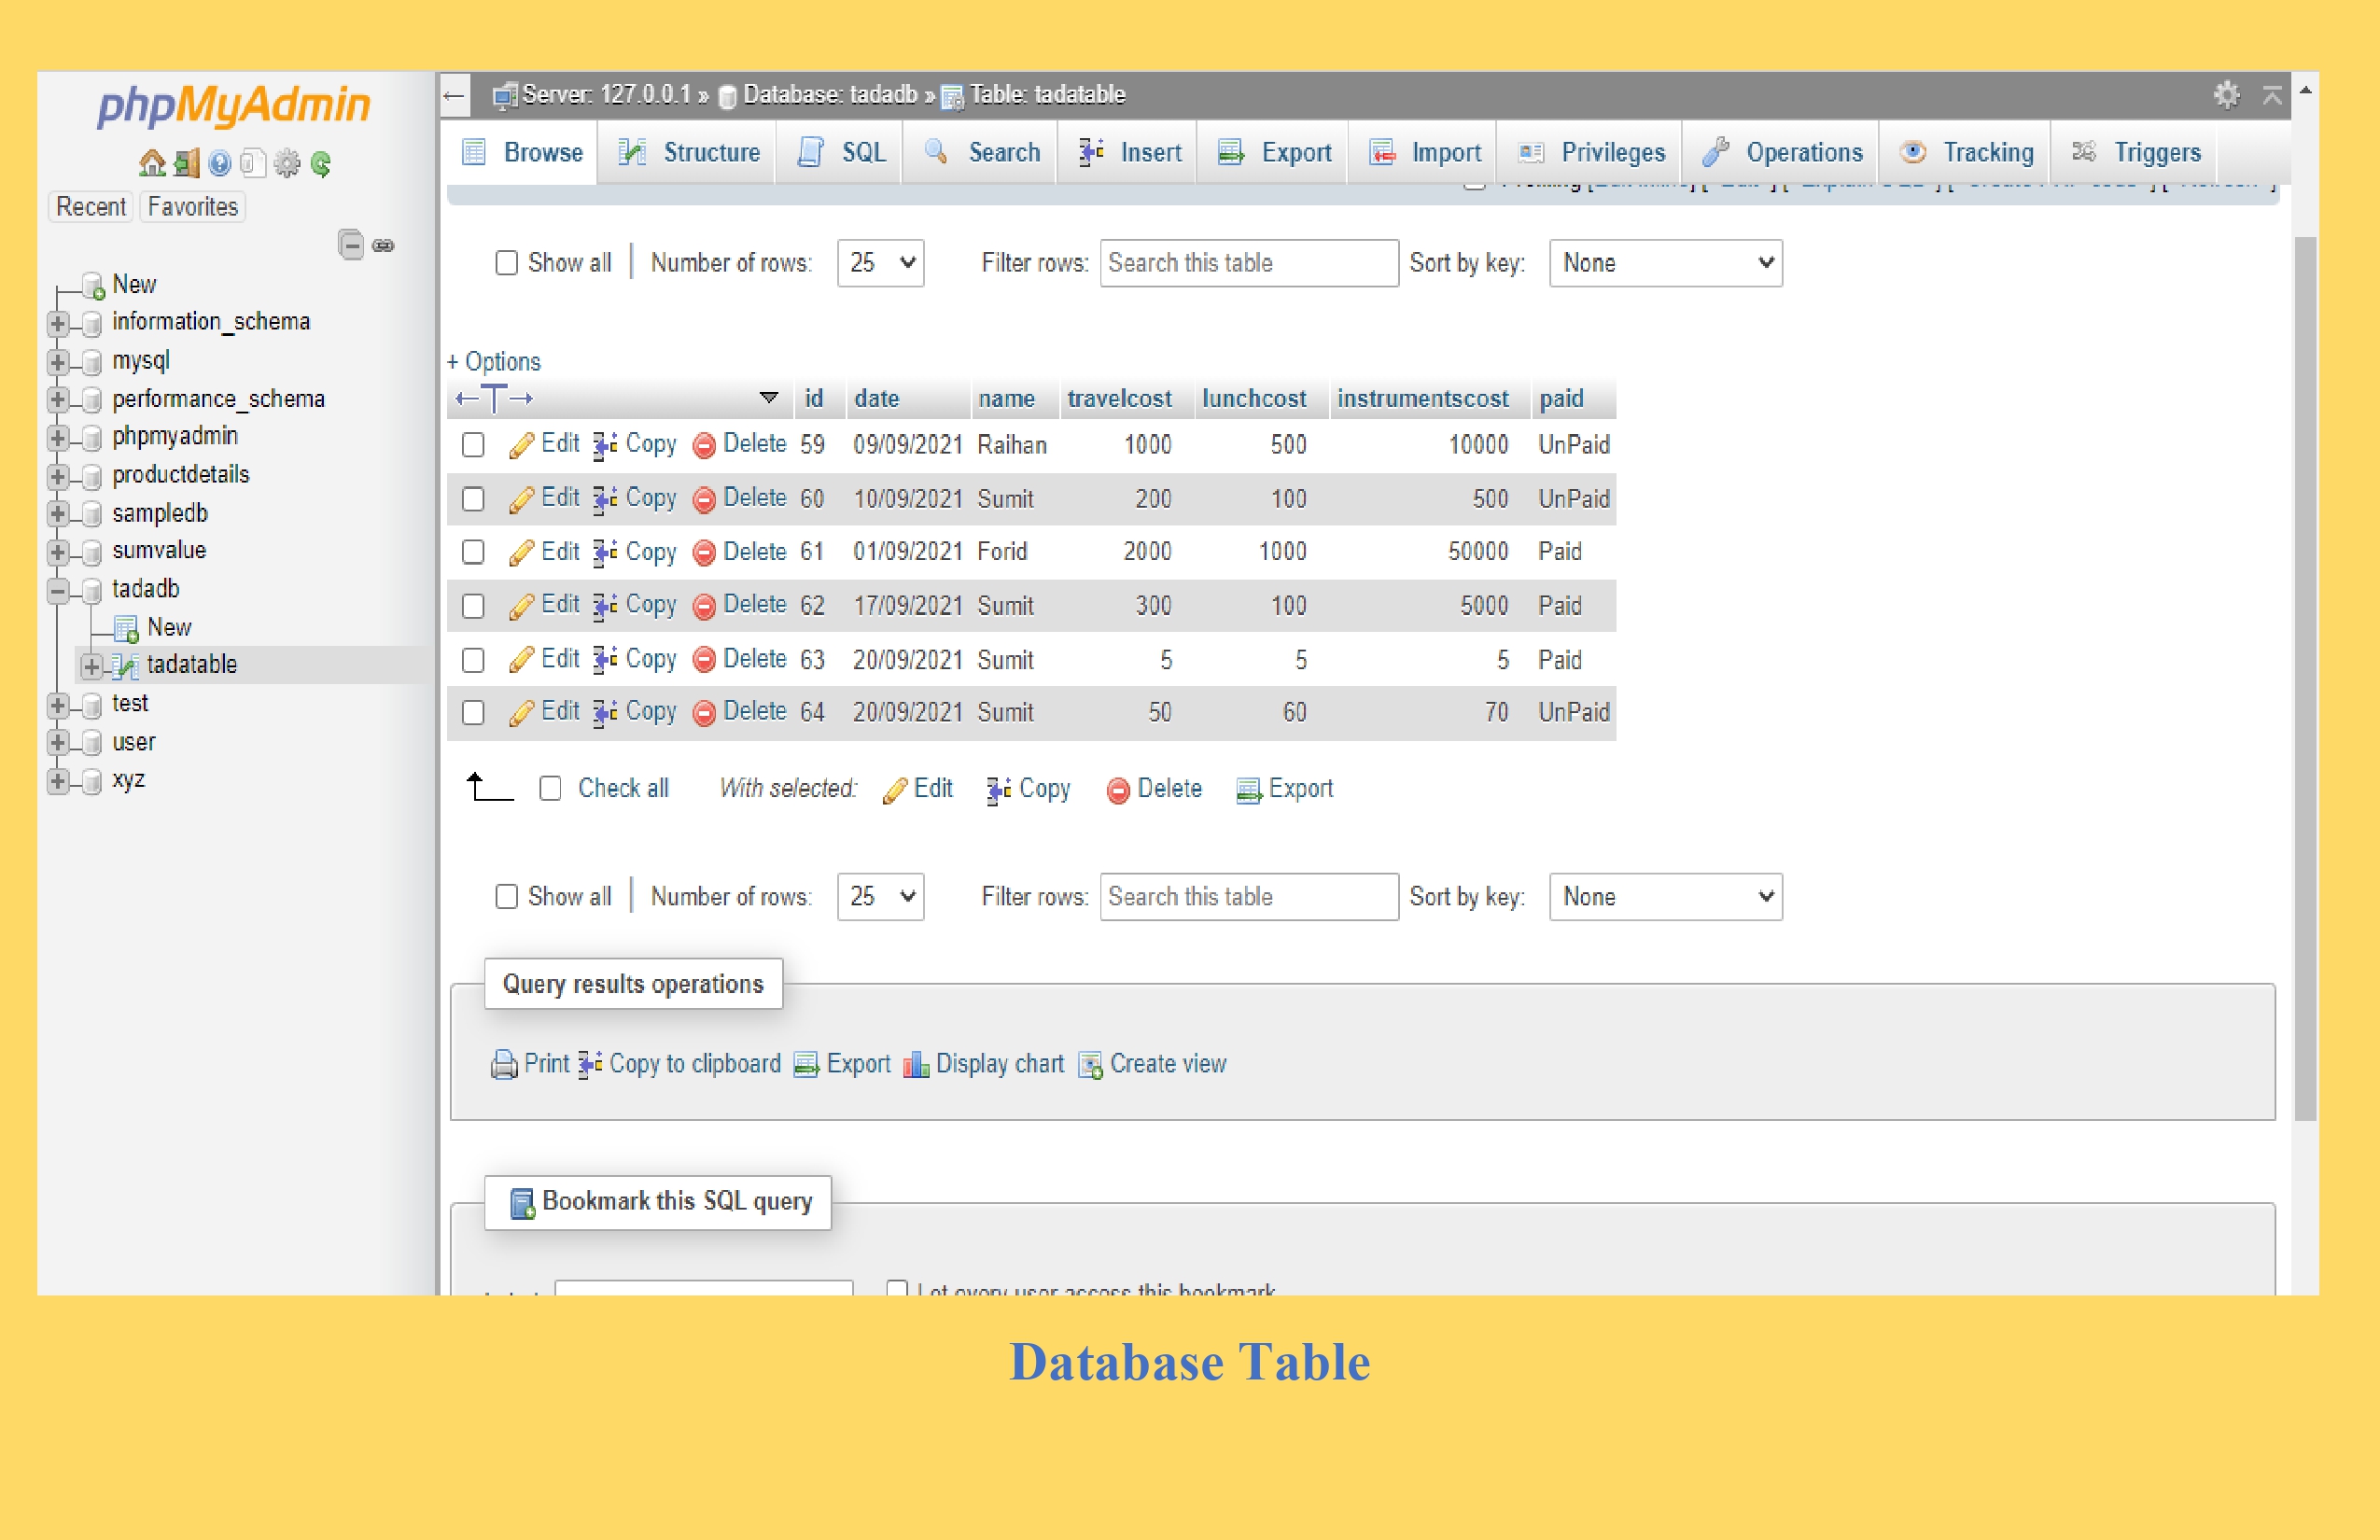
Task: Check the row checkbox for Raihan id 59
Action: pyautogui.click(x=473, y=445)
